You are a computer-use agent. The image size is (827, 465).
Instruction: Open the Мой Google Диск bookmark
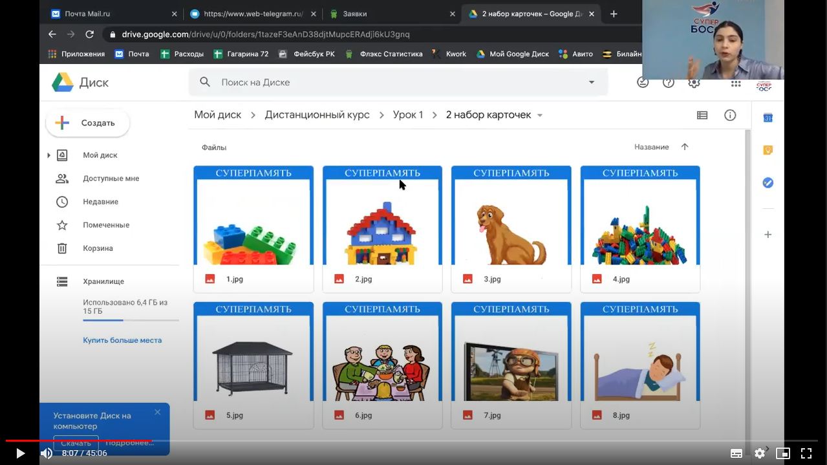tap(512, 54)
